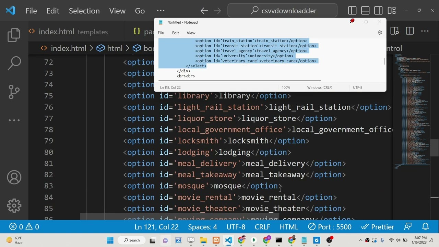
Task: Open the Selection menu in VS Code
Action: point(84,11)
